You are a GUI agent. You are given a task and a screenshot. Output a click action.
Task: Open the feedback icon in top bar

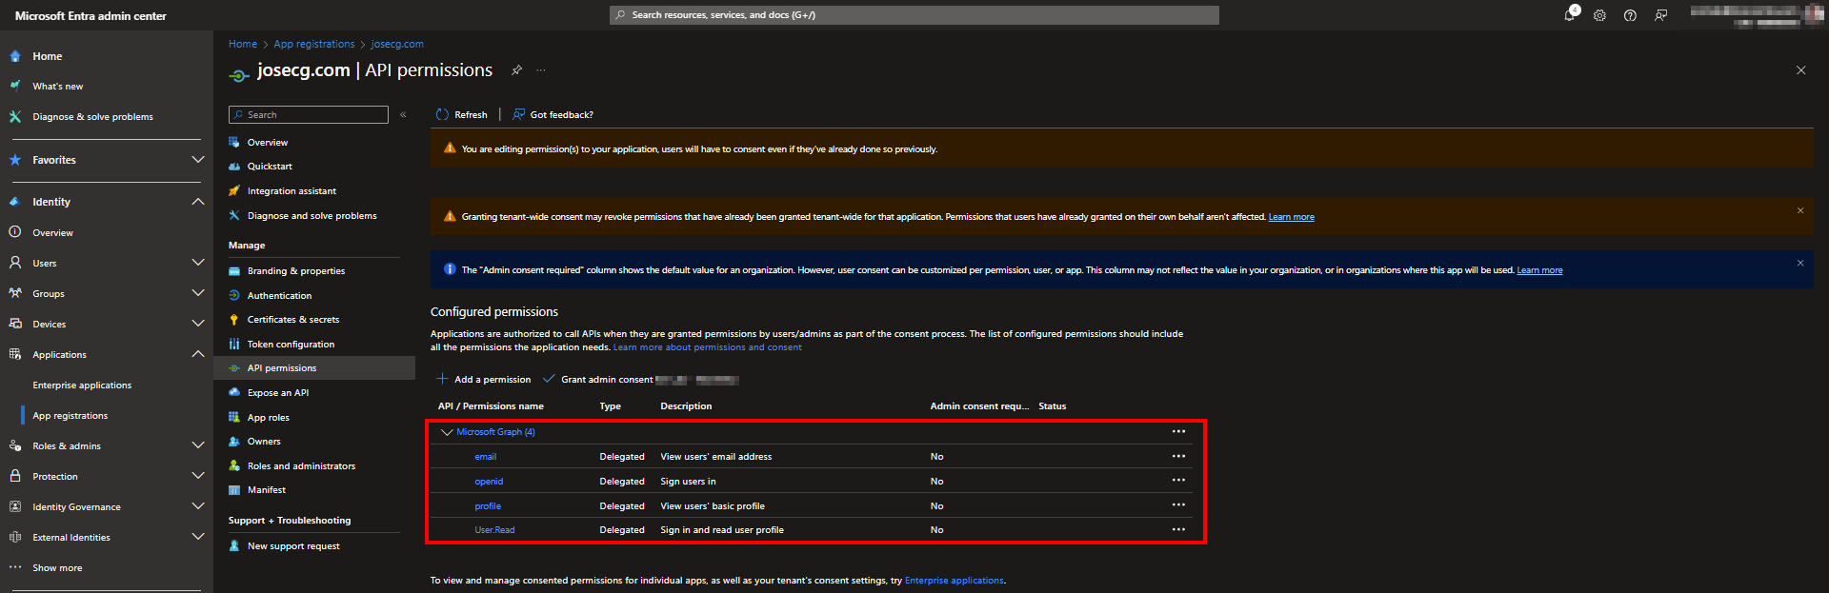click(x=1660, y=15)
